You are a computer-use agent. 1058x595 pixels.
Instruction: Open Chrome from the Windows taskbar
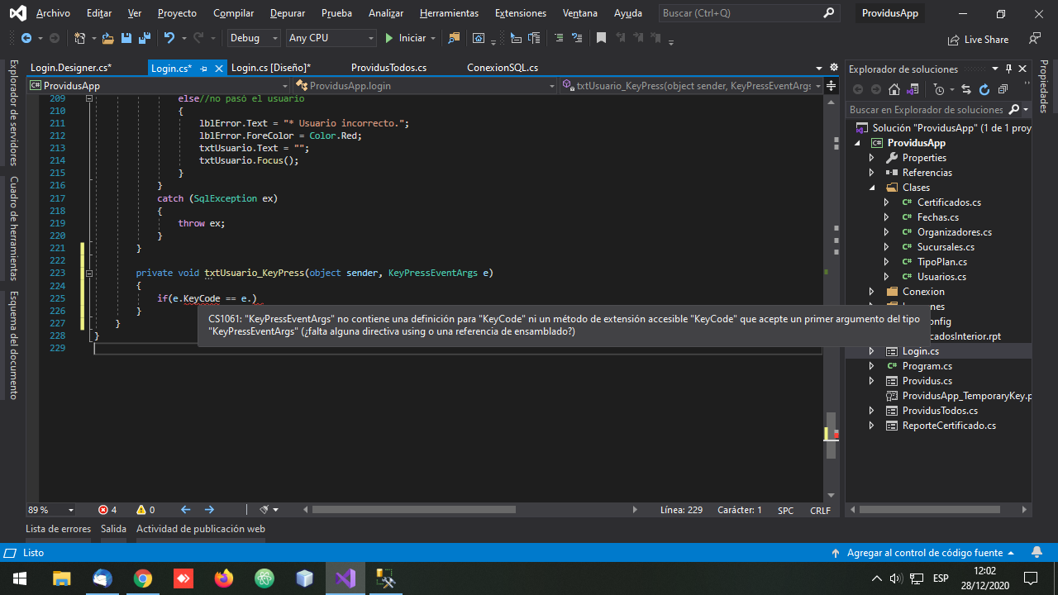[143, 578]
